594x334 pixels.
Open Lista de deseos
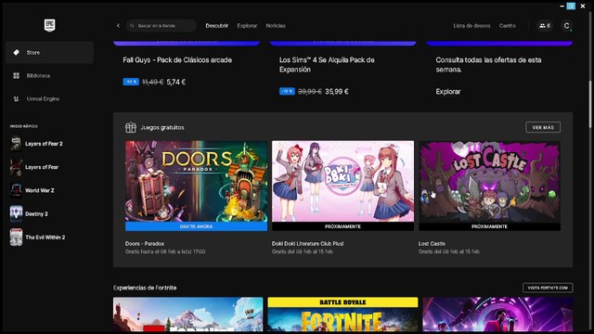click(x=471, y=26)
